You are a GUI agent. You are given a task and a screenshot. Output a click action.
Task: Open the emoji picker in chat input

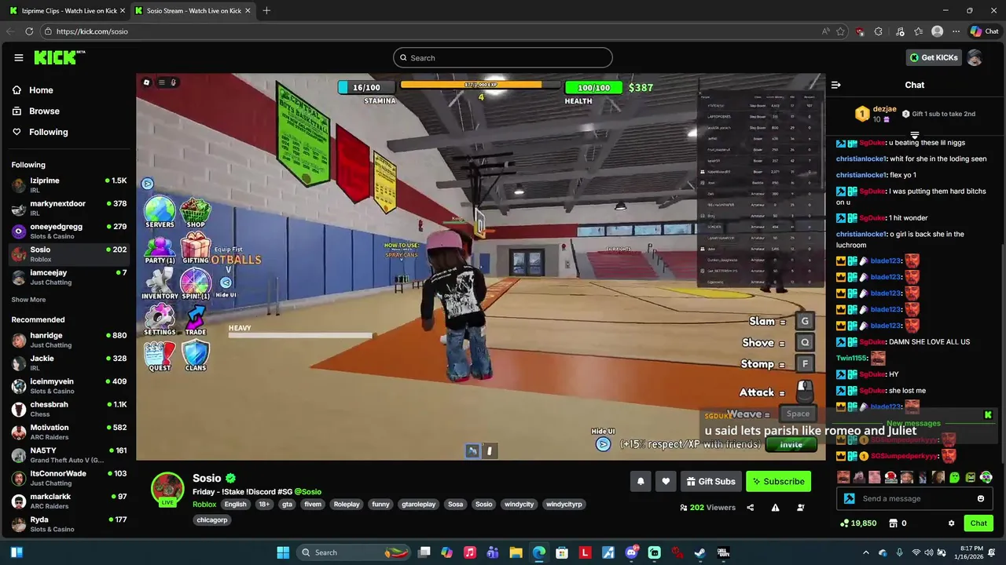(x=981, y=498)
